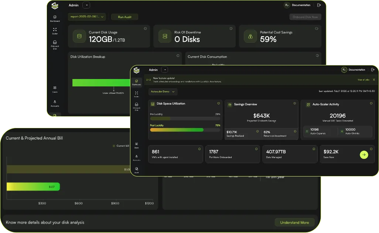The width and height of the screenshot is (379, 233).
Task: Show info for Risk Of Downtime card
Action: 231,28
